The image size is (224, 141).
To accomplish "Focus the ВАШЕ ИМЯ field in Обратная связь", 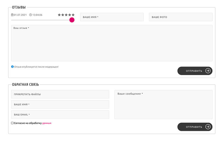I will click(60, 105).
